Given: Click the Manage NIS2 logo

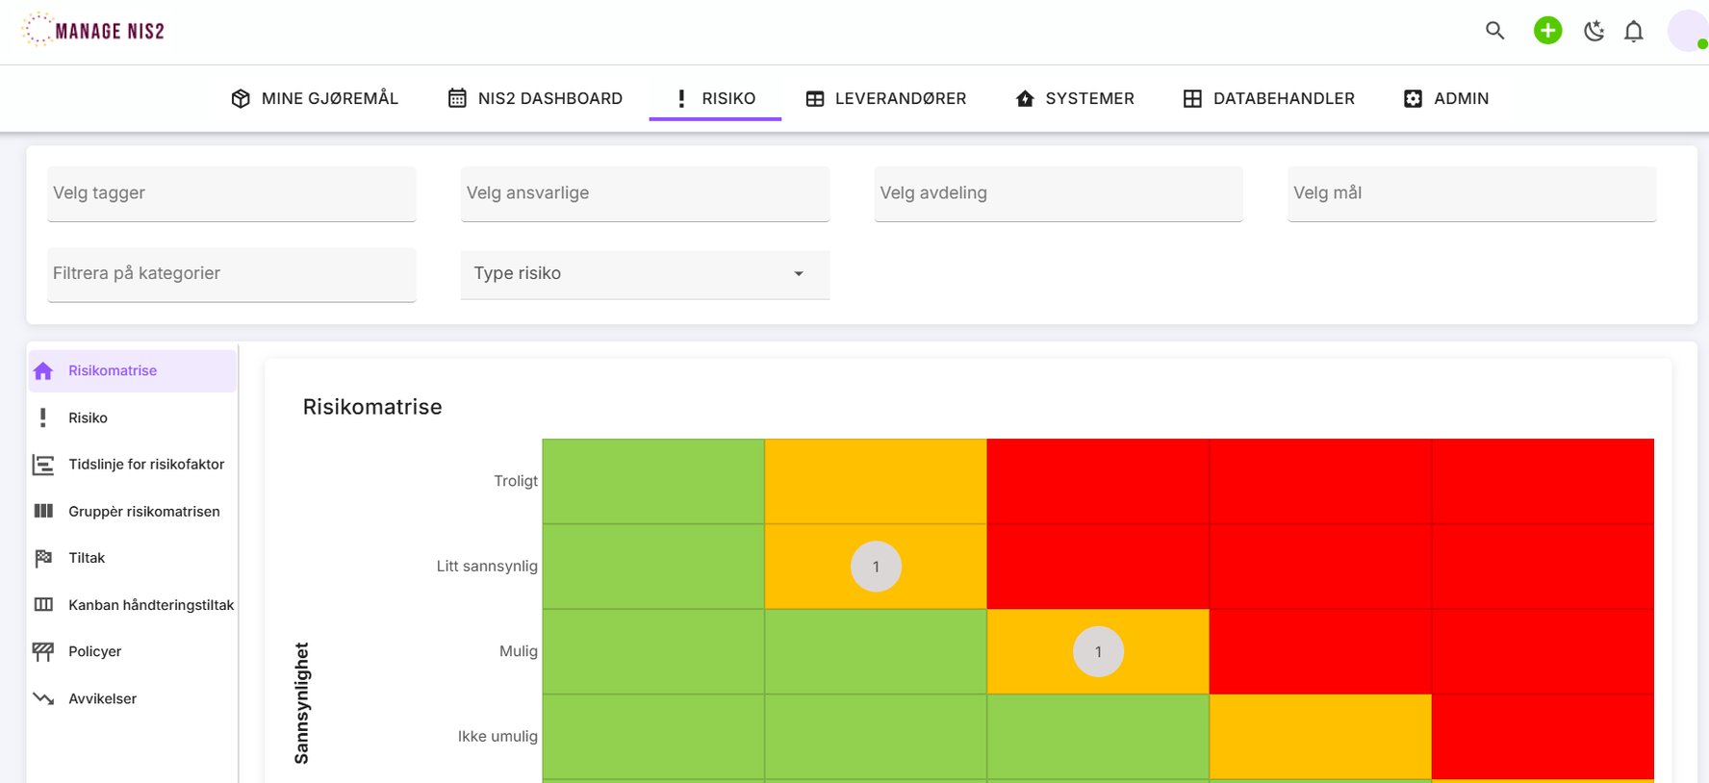Looking at the screenshot, I should point(94,31).
